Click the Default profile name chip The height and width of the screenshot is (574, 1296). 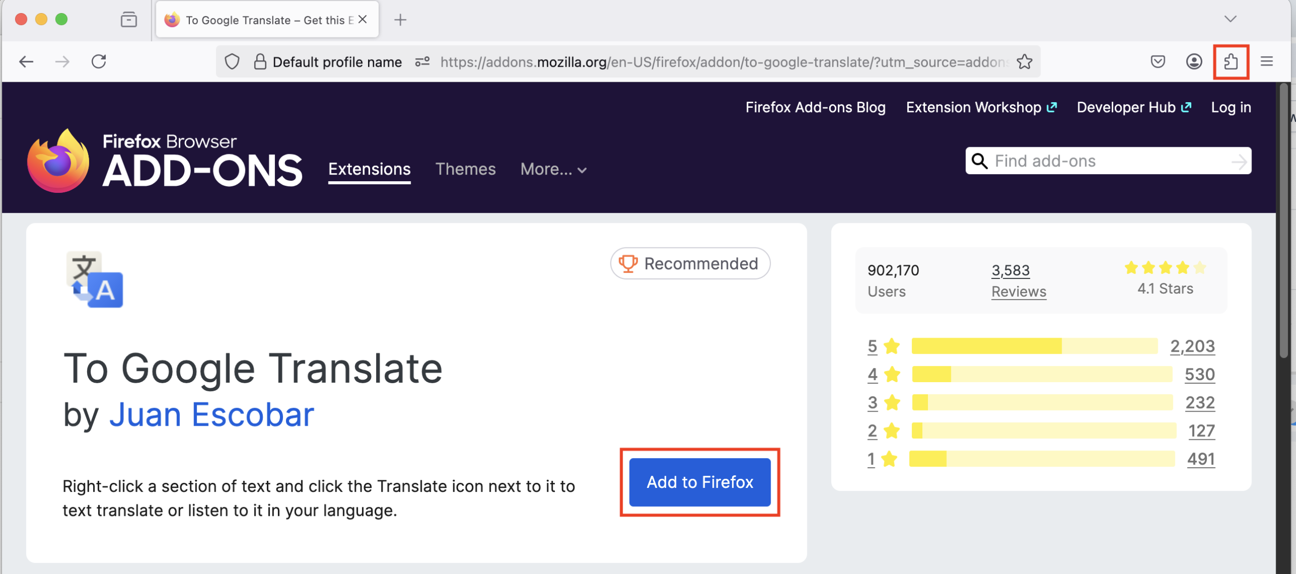(x=337, y=61)
